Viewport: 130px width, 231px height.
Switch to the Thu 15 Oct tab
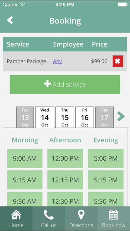[x=65, y=117]
